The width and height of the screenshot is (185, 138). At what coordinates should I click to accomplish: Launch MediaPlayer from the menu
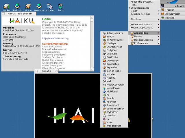(114, 88)
